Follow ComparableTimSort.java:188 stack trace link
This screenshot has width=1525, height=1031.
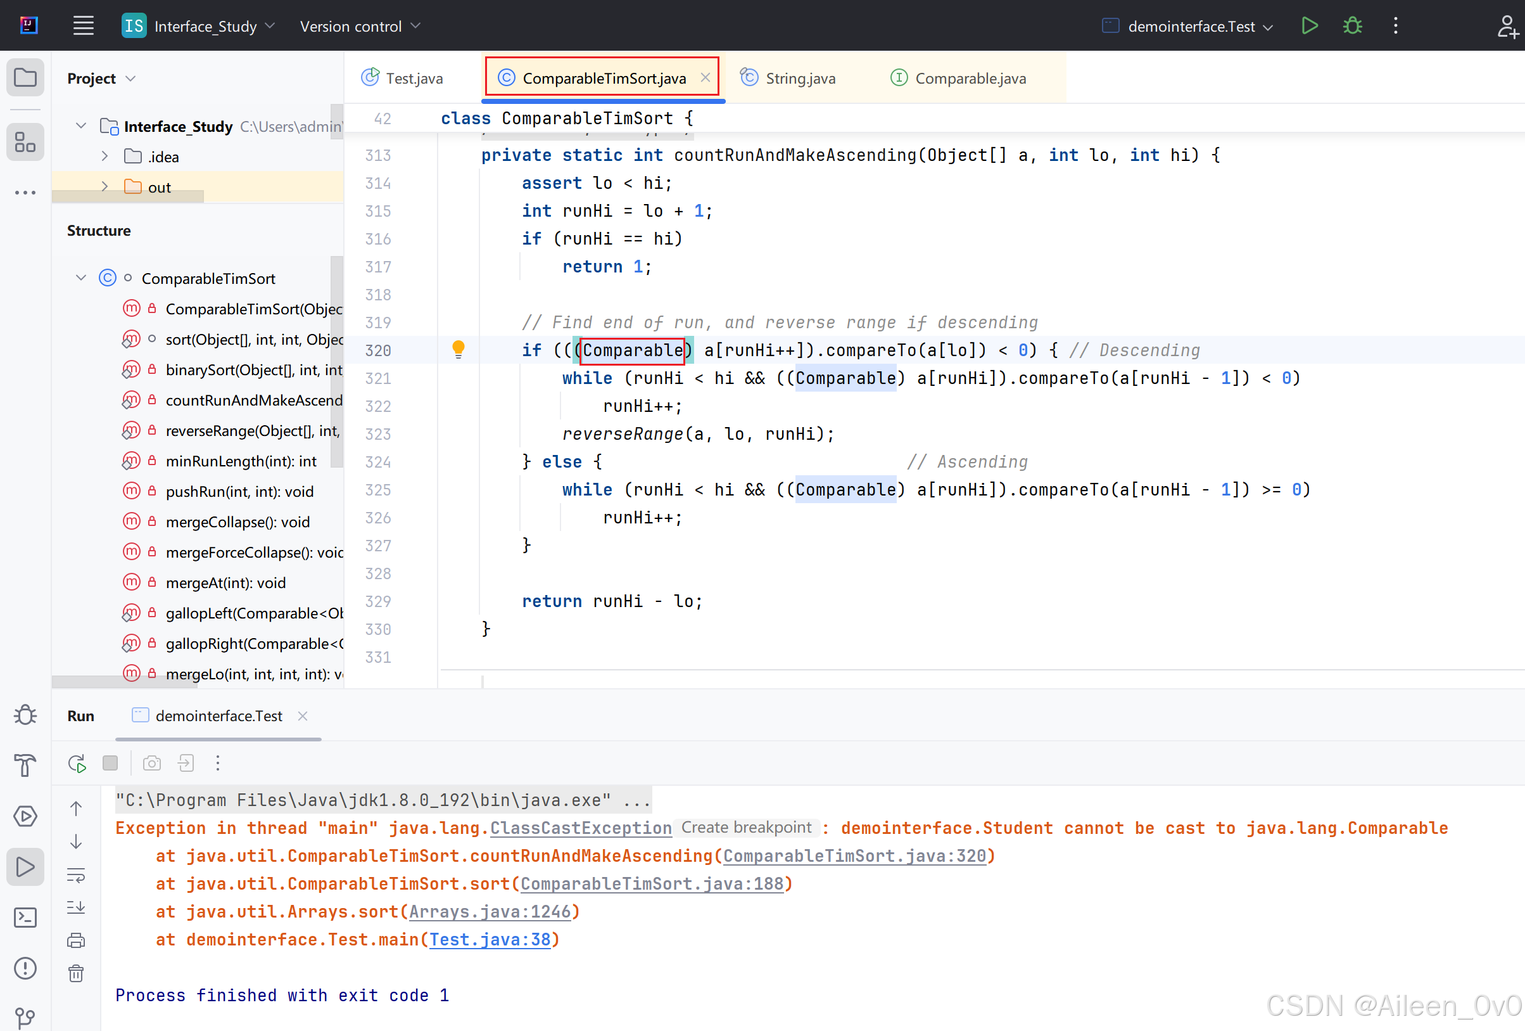pos(652,884)
